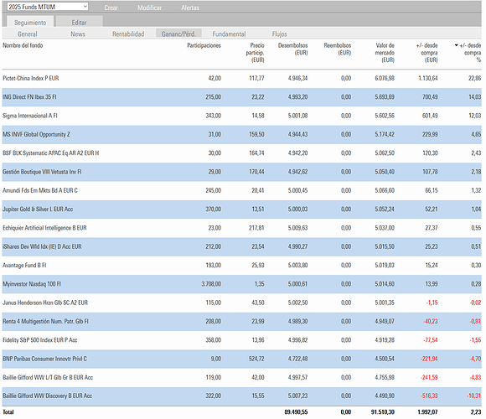Click -40,23 loss for Renta 4 Multigestión

point(431,322)
